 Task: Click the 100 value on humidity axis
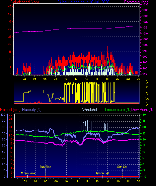(x=3, y=115)
